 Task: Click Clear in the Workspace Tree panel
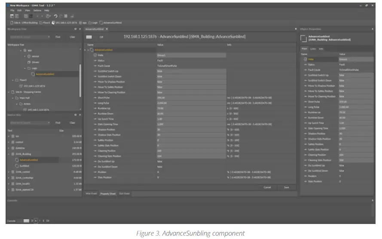coord(72,37)
